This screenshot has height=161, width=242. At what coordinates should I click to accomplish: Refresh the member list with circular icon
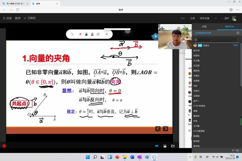pyautogui.click(x=238, y=33)
